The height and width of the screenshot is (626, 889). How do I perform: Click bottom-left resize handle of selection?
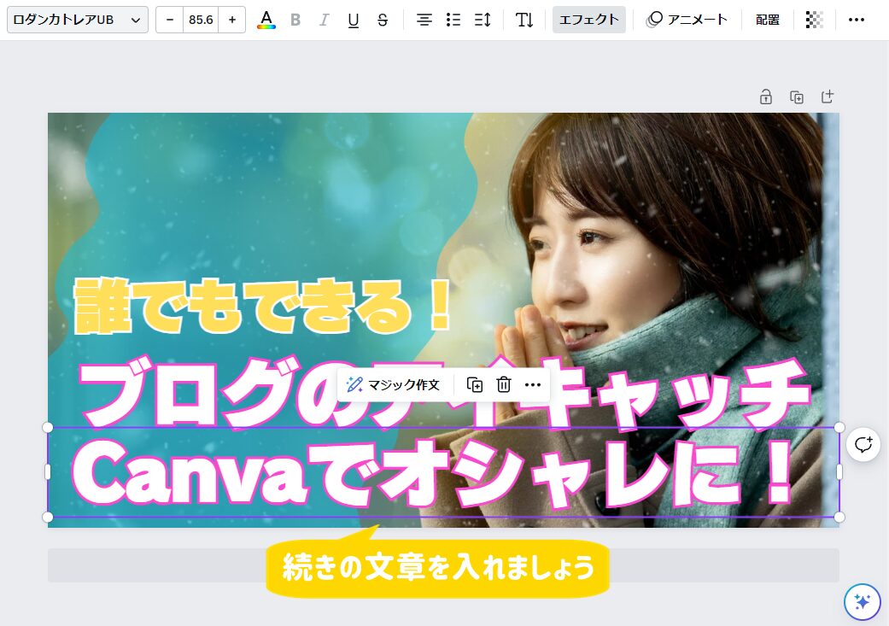[x=48, y=518]
